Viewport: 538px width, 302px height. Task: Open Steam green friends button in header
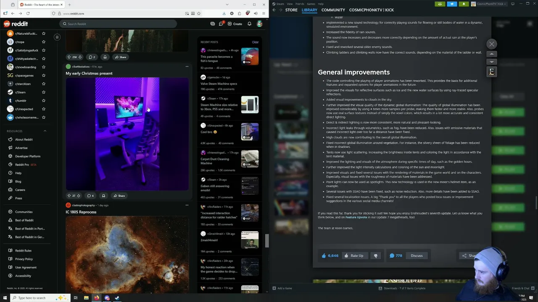440,4
